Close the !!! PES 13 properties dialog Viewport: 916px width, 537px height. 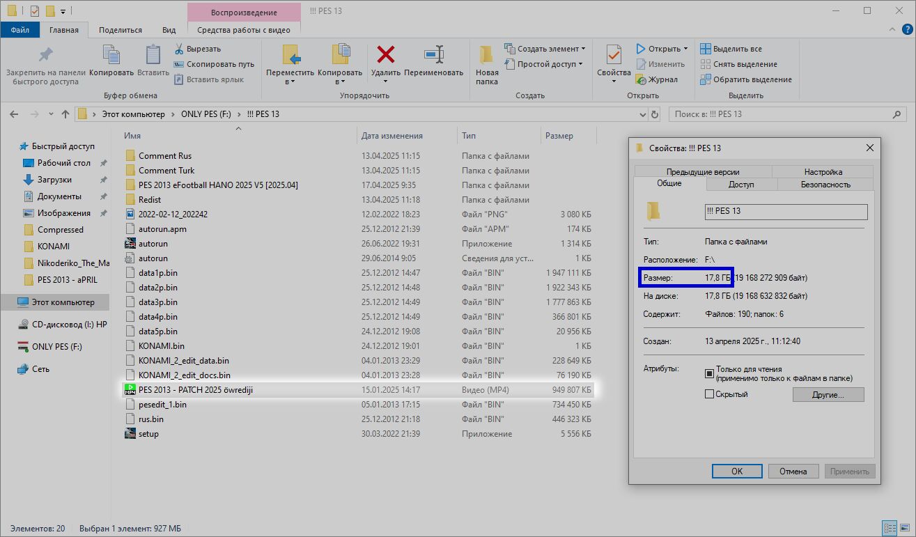coord(869,148)
